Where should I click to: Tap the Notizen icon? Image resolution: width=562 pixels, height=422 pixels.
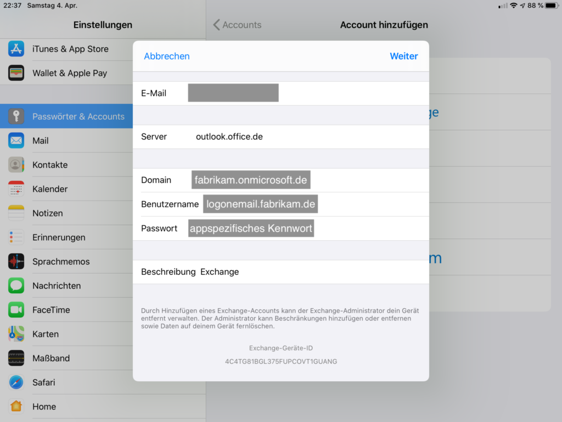click(16, 213)
